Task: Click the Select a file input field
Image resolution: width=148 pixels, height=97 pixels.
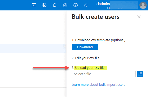Action: click(104, 74)
